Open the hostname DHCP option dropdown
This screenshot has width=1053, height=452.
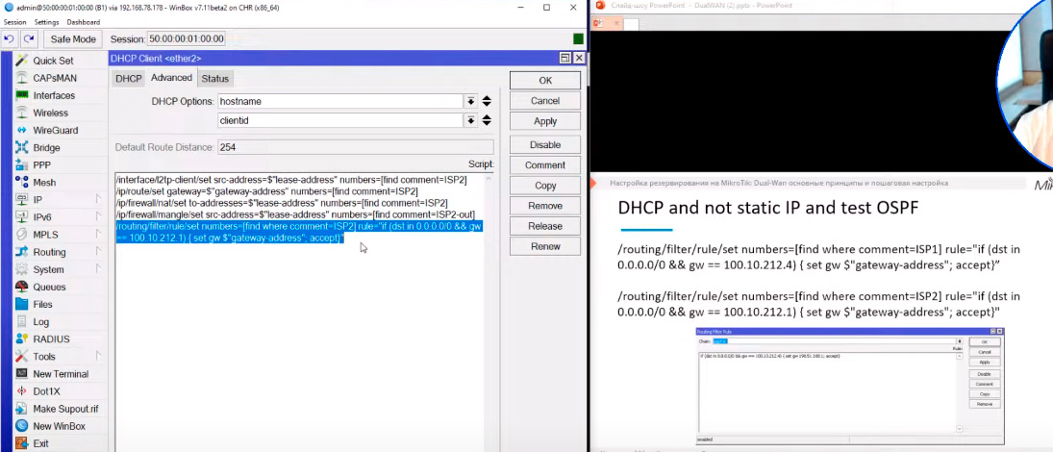(x=470, y=101)
